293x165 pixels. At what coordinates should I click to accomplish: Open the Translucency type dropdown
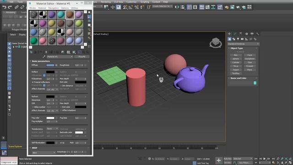point(52,129)
